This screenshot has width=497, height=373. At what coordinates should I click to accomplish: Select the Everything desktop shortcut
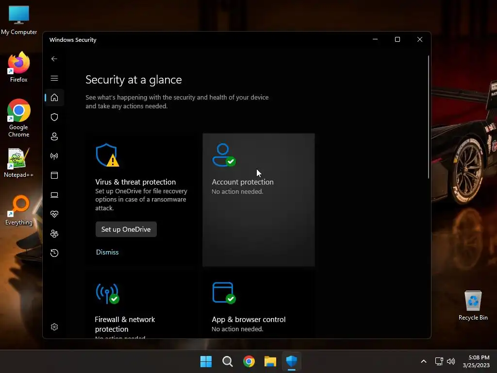point(19,210)
